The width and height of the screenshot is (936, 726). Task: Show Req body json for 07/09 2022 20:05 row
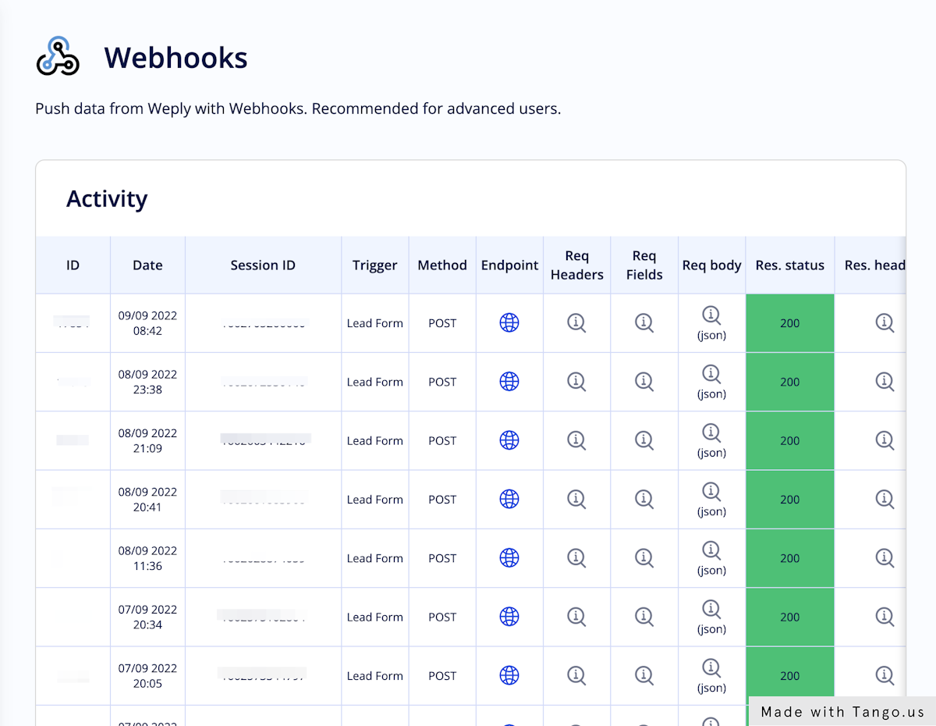[x=711, y=668]
